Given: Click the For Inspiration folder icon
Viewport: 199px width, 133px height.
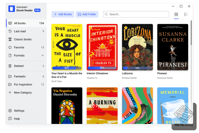Looking at the screenshot, I should point(10,84).
